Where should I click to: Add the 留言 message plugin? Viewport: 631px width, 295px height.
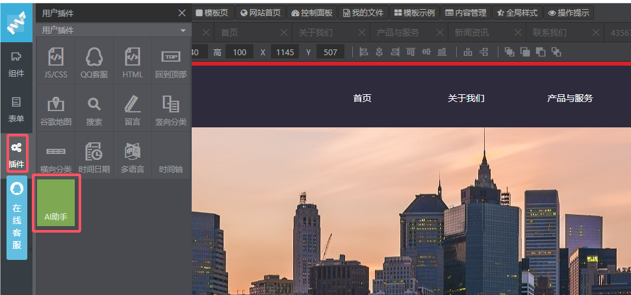(x=133, y=108)
